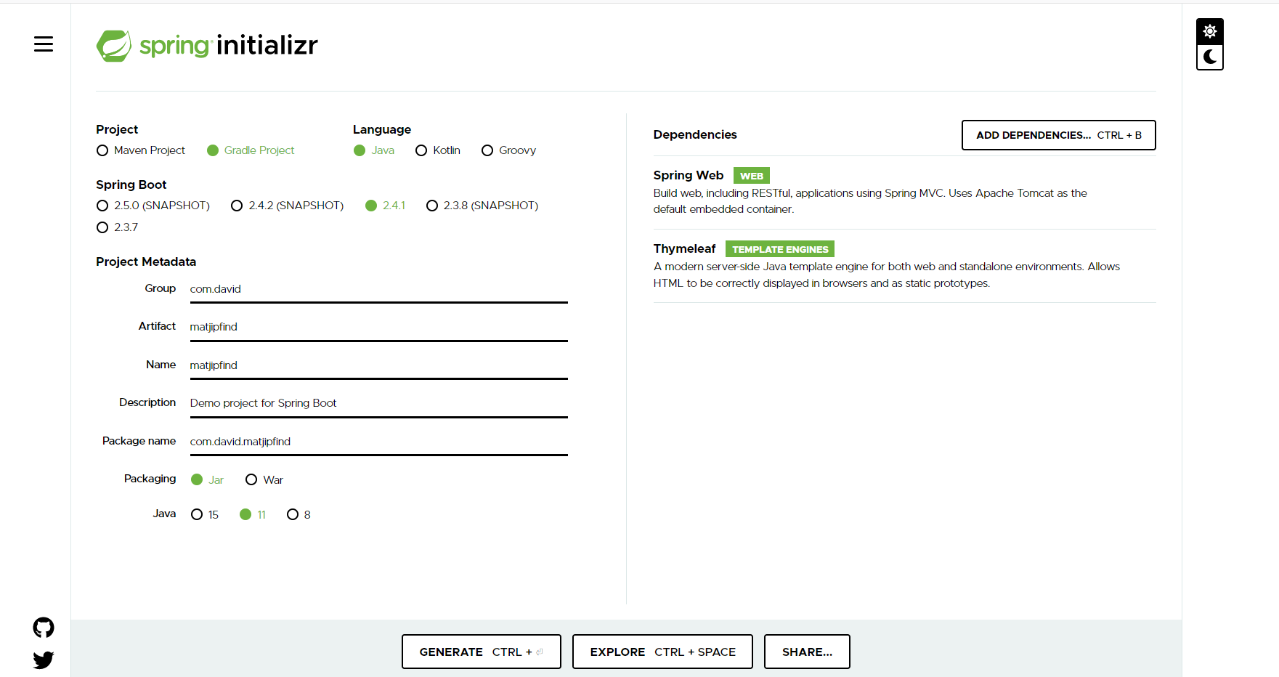Click the Description input field
This screenshot has height=677, width=1279.
coord(378,403)
